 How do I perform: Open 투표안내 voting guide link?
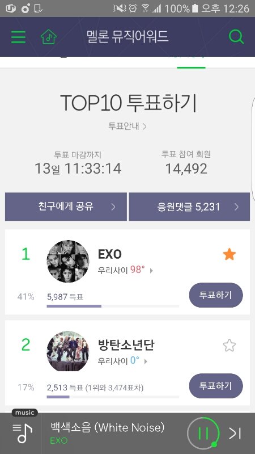coord(127,126)
